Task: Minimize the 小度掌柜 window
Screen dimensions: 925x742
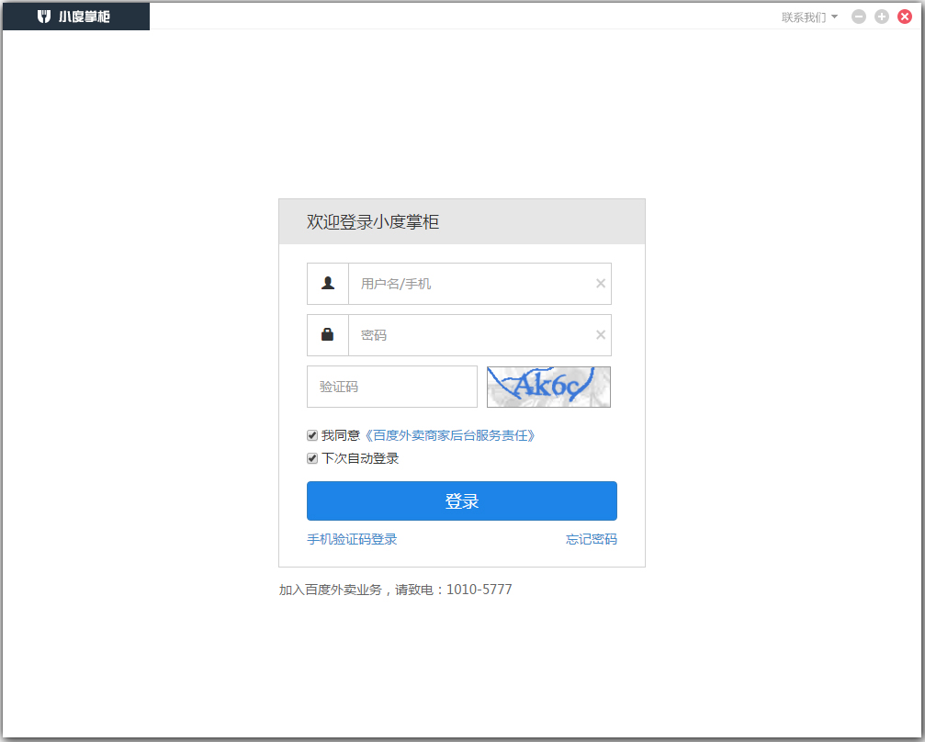Action: tap(859, 17)
